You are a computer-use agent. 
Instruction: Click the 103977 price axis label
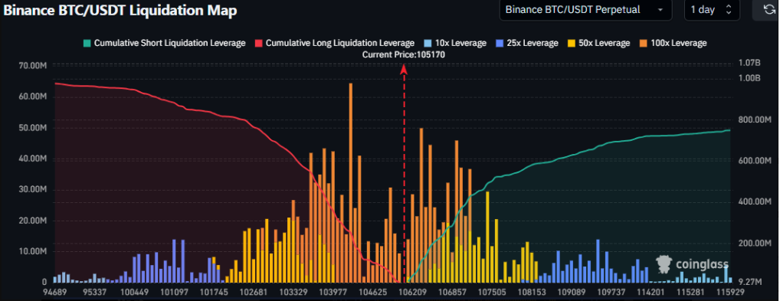[x=334, y=292]
